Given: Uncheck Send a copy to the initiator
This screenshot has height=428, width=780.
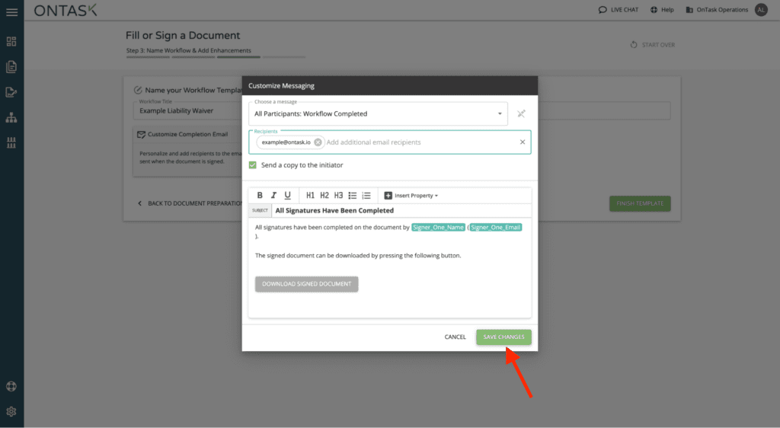Looking at the screenshot, I should pos(253,165).
